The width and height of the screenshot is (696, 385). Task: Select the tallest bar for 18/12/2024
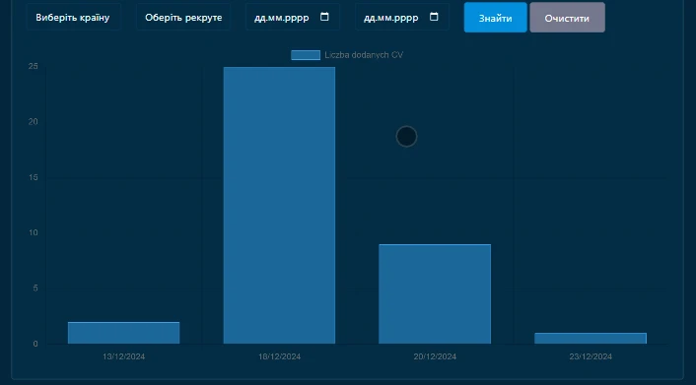(279, 206)
